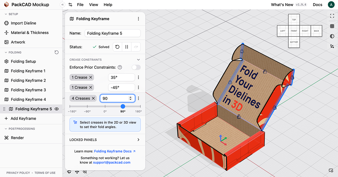Collapse the Crease Constraints section
This screenshot has width=338, height=177.
tap(138, 60)
